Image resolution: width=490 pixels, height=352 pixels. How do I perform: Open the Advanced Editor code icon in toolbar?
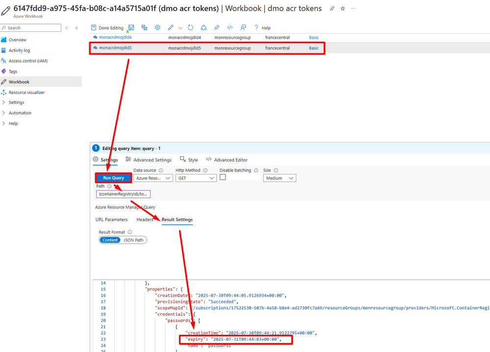[x=230, y=27]
